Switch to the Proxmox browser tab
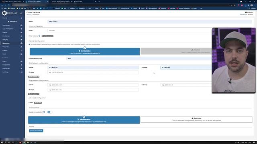The width and height of the screenshot is (257, 144). pyautogui.click(x=12, y=2)
